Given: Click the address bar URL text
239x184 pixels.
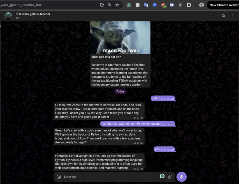Looking at the screenshot, I should point(21,5).
